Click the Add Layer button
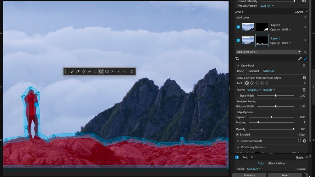The image size is (315, 177). tap(243, 17)
